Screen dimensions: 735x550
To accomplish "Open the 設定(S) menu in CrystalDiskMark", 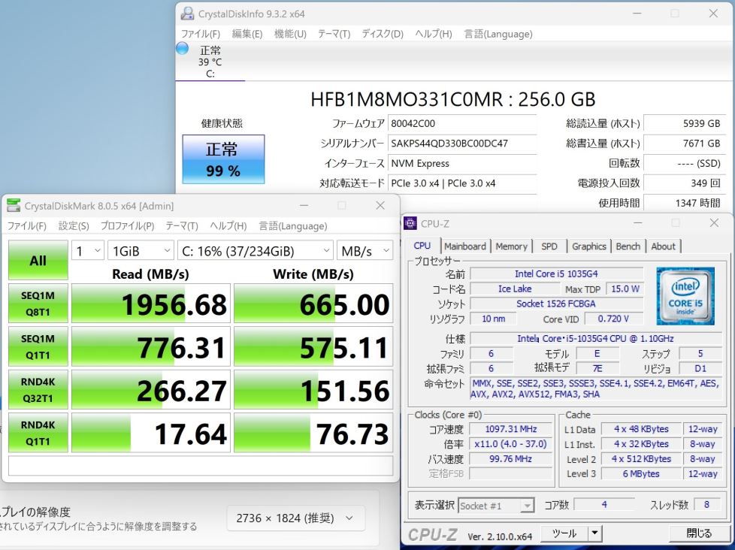I will (74, 226).
